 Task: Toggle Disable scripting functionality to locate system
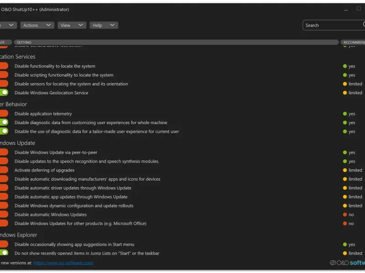click(4, 75)
